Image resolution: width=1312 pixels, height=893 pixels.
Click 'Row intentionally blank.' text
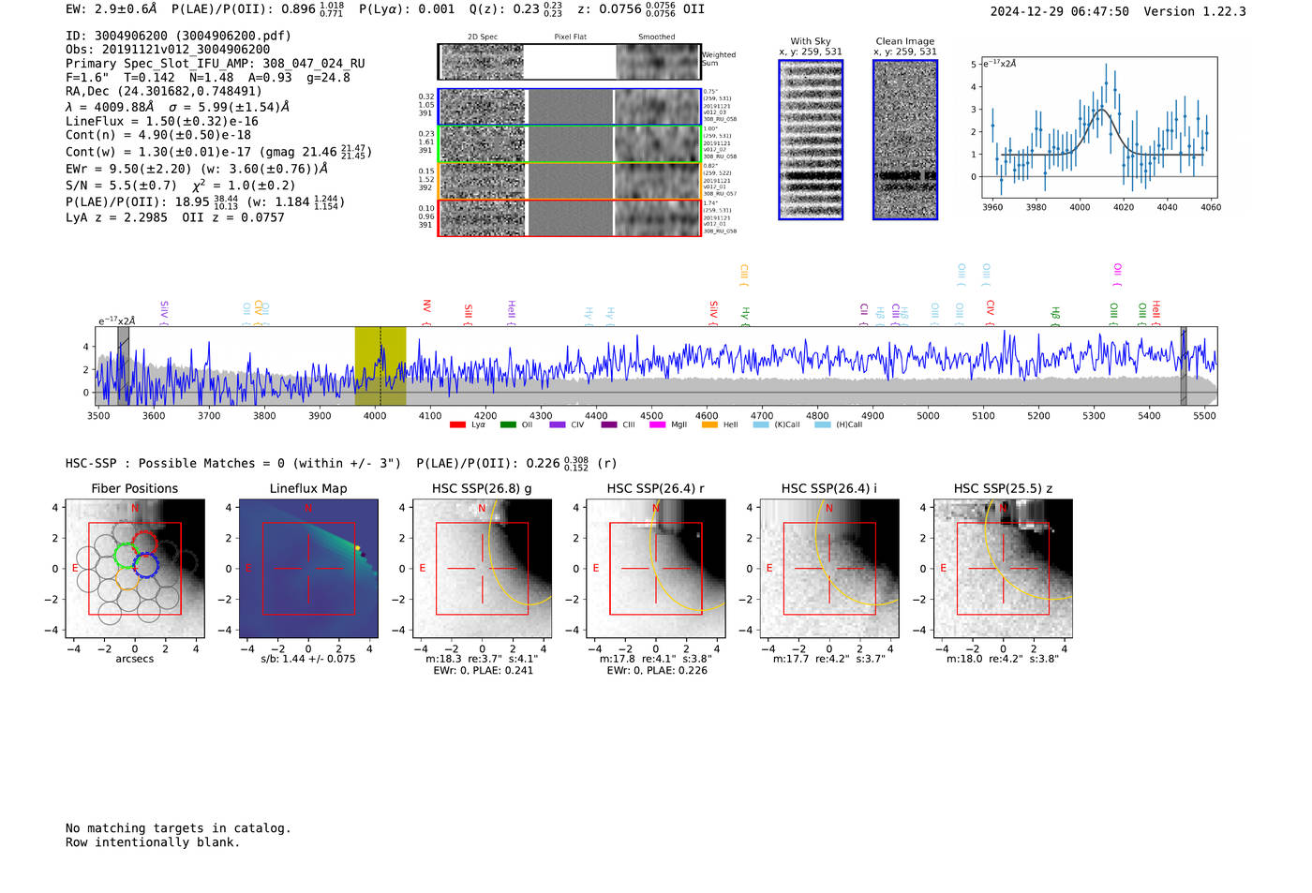(x=153, y=842)
